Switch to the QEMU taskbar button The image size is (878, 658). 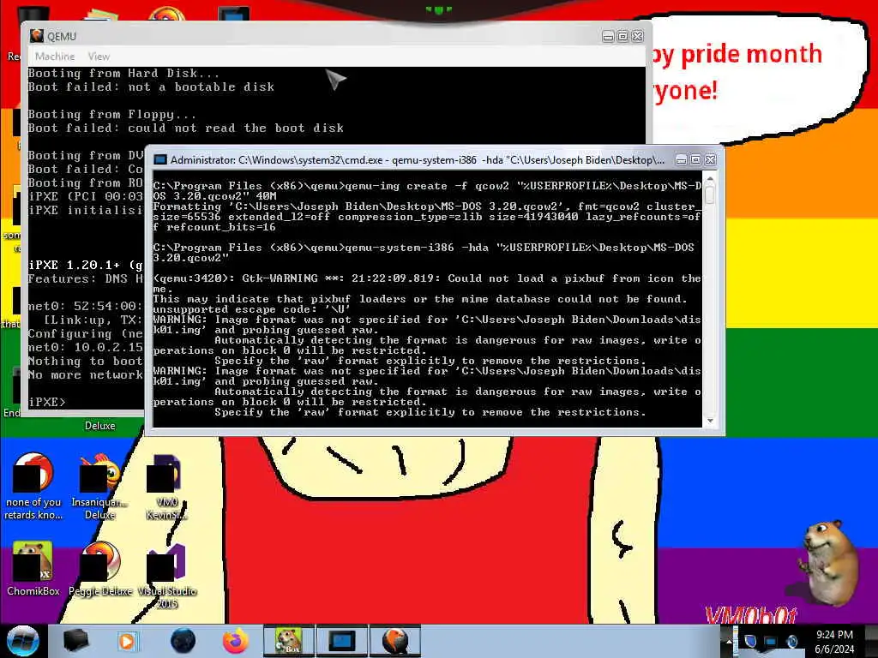tap(395, 641)
